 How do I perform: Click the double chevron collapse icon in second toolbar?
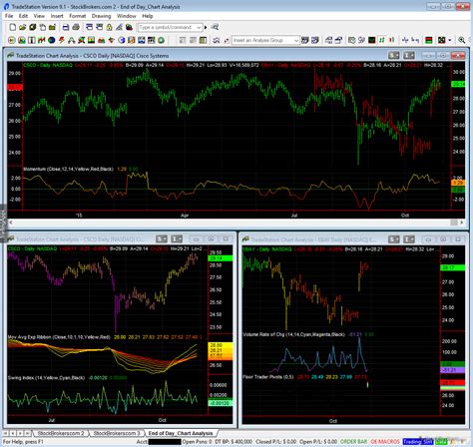coord(217,40)
